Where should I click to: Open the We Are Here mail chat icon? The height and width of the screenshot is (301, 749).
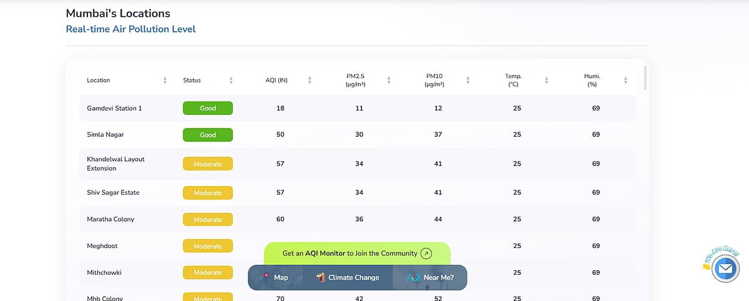(725, 269)
